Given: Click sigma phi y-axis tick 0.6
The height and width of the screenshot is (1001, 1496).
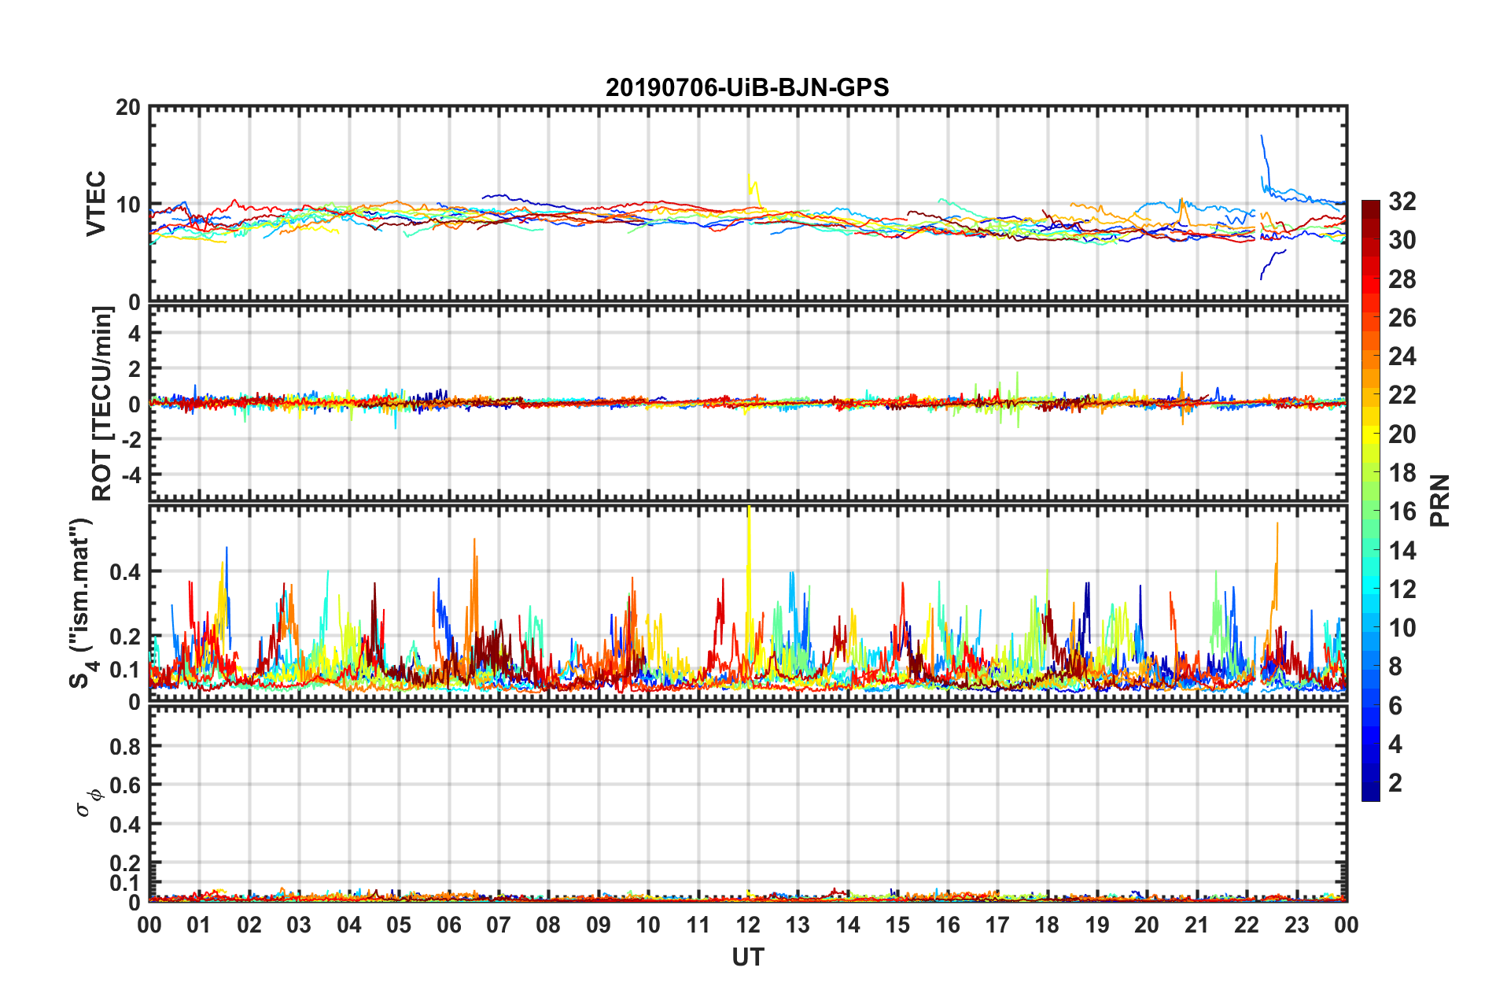Looking at the screenshot, I should (126, 785).
